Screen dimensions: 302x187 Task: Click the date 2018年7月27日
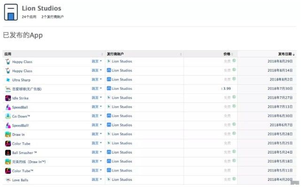point(280,98)
